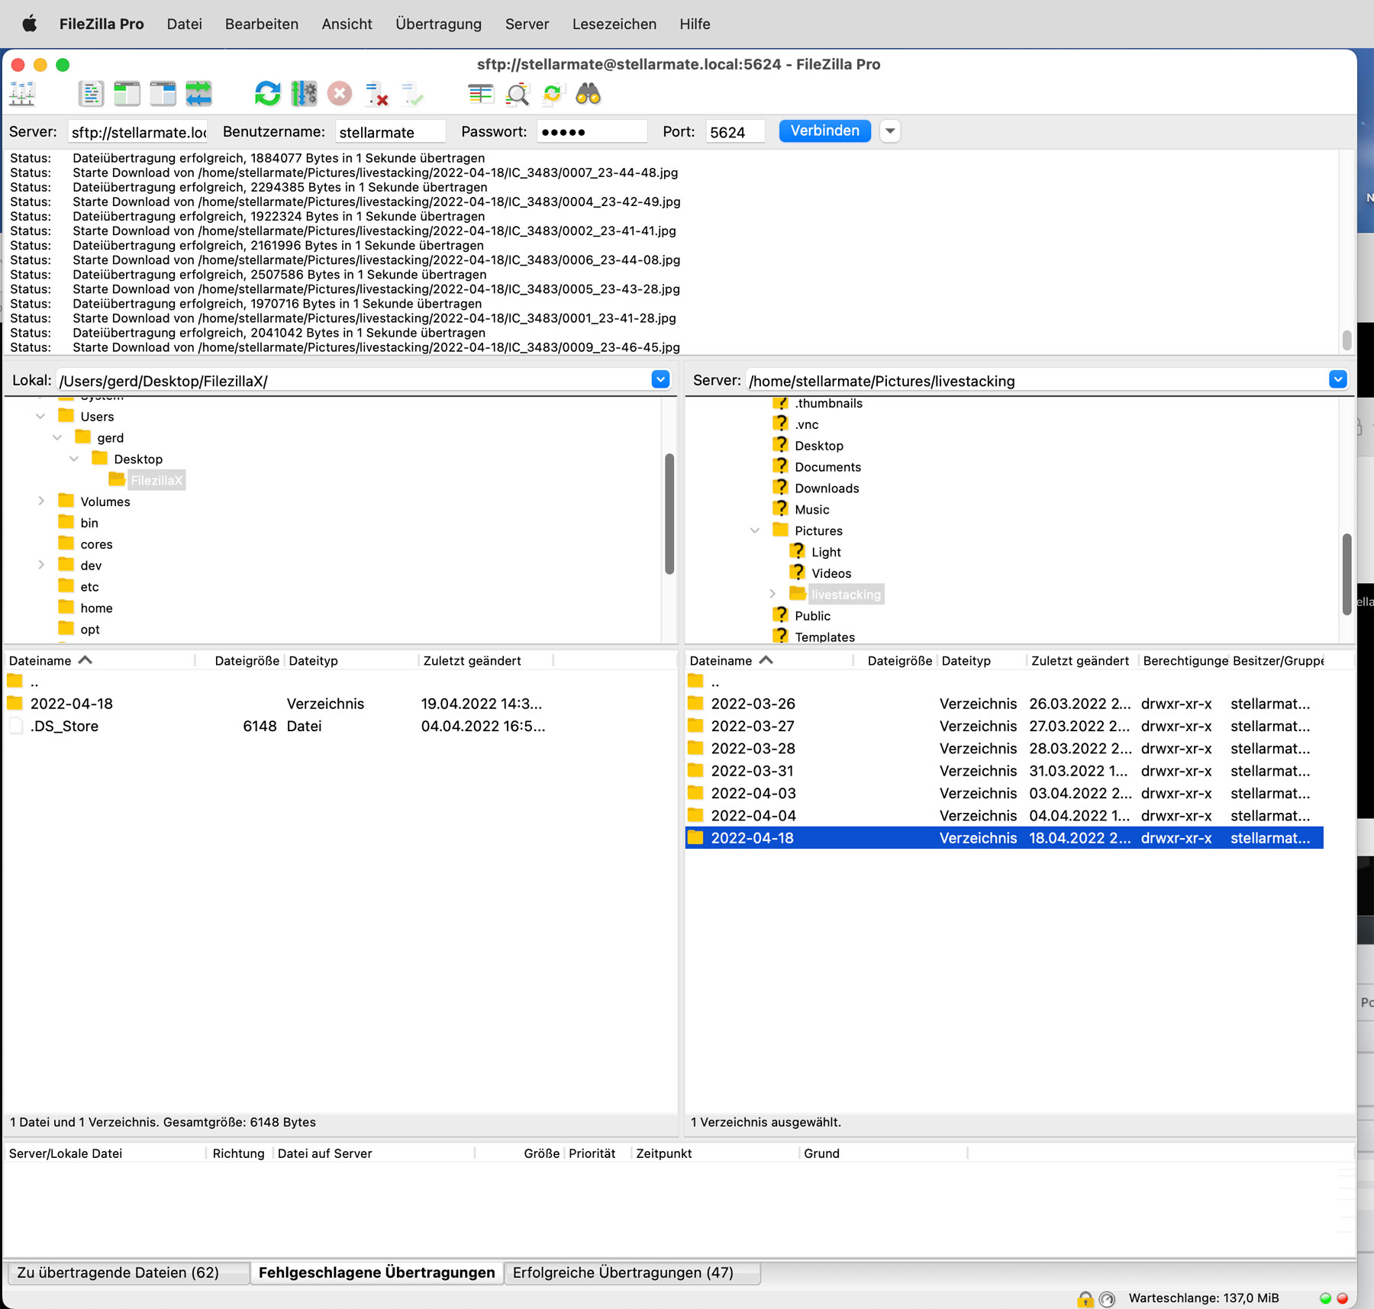Disconnect from the current server
The image size is (1374, 1309).
(376, 94)
